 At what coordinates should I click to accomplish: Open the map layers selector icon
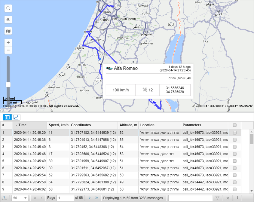[8, 31]
